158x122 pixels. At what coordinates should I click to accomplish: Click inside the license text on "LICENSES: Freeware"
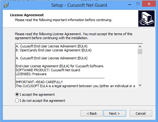(31, 74)
